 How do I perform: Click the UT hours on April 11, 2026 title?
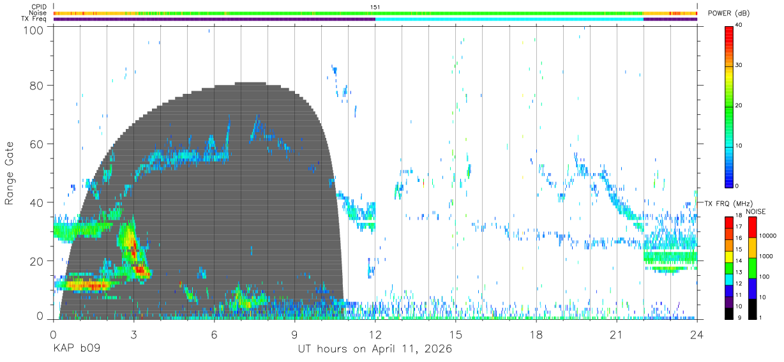click(375, 349)
